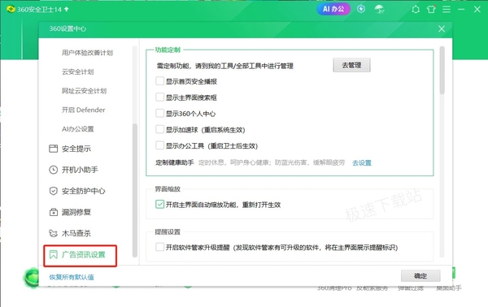The width and height of the screenshot is (488, 307).
Task: Confirm settings with 确定 button
Action: click(x=420, y=276)
